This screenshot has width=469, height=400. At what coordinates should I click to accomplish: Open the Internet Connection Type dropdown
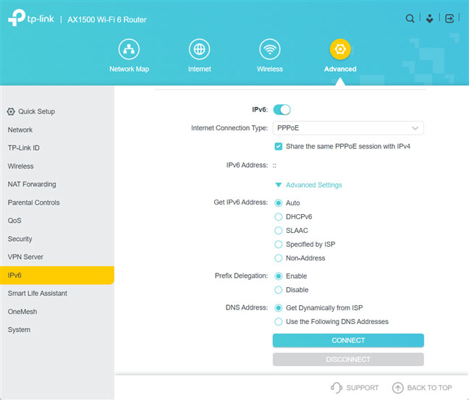(348, 128)
